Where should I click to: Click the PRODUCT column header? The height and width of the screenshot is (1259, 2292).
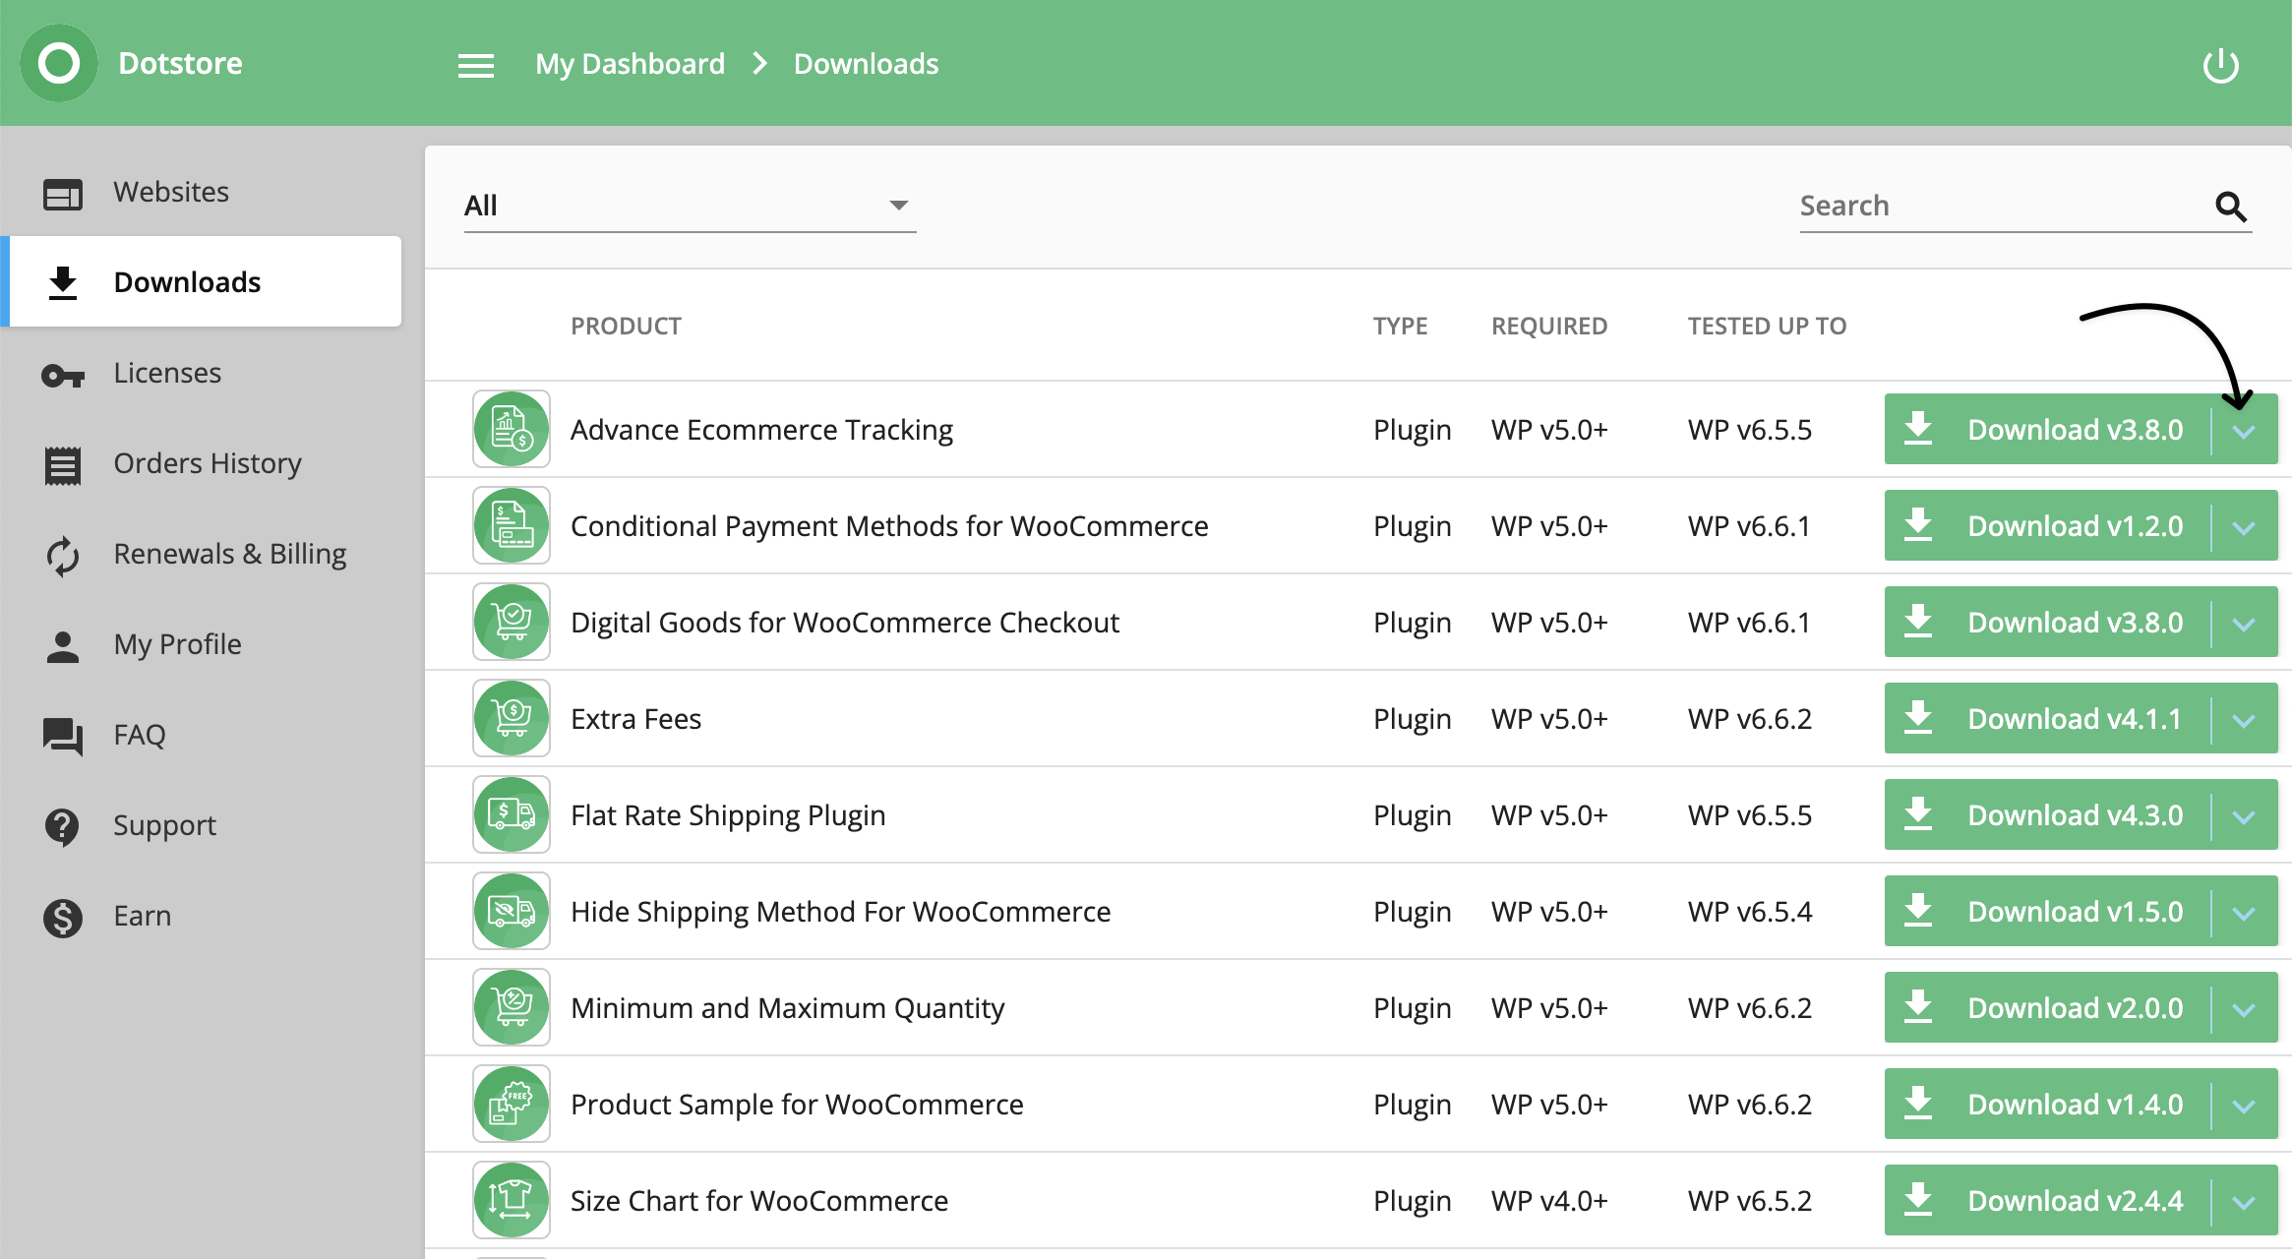[626, 326]
